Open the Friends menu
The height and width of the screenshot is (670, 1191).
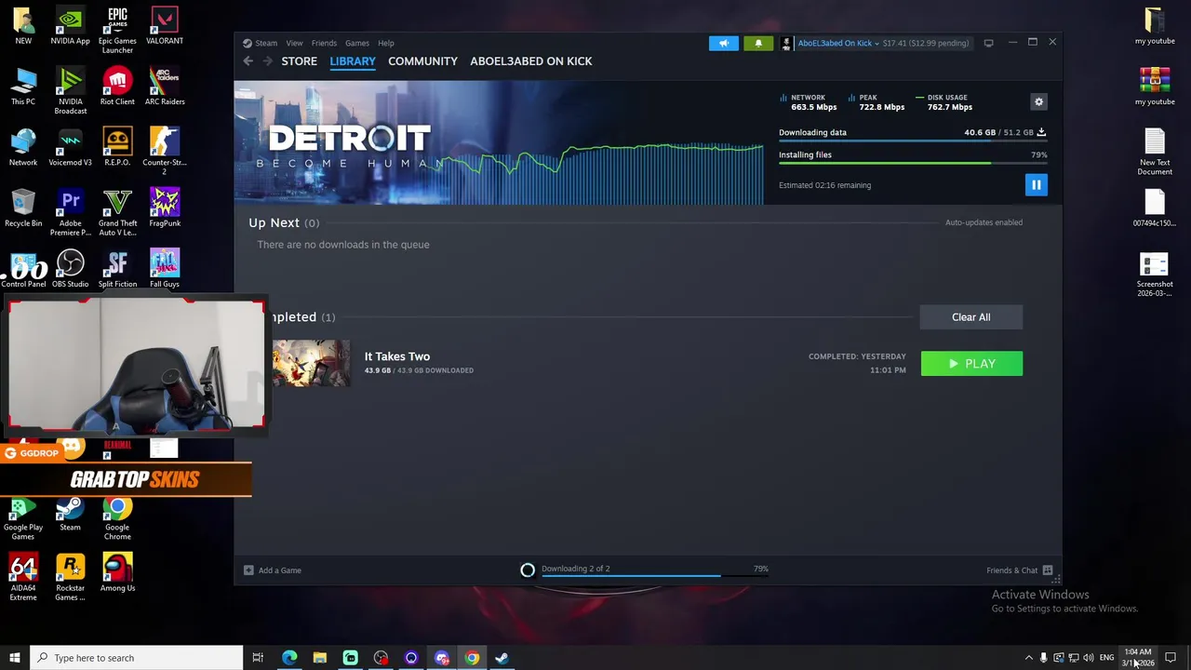pos(324,43)
